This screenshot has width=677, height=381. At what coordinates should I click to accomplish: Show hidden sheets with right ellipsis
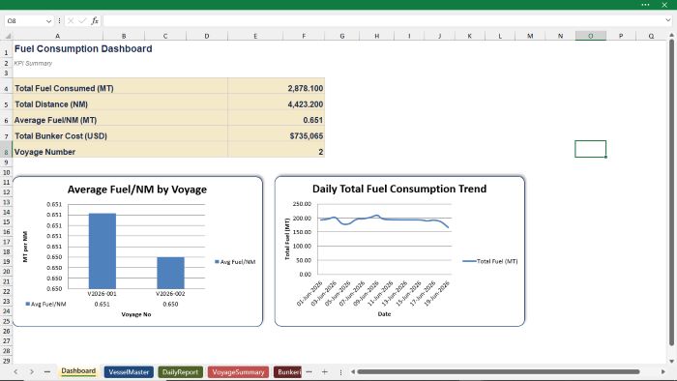[x=309, y=371]
